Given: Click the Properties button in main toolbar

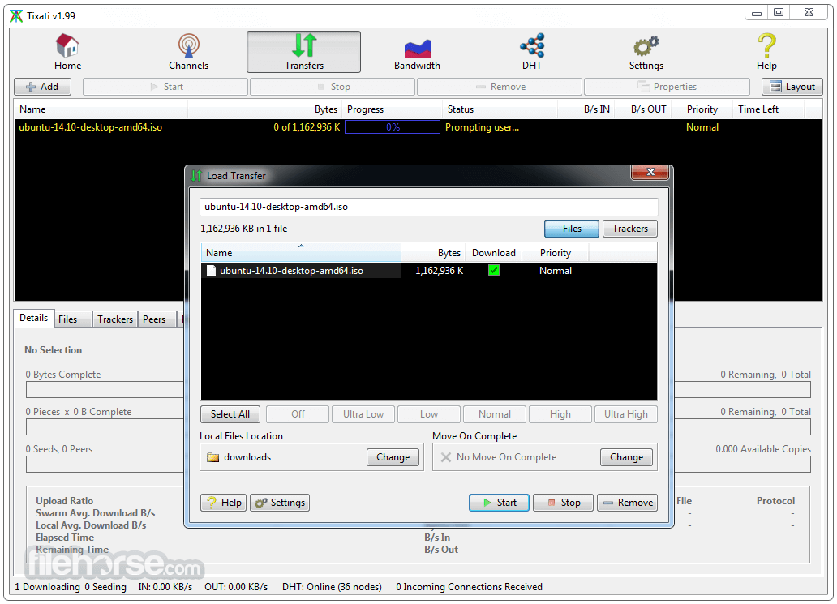Looking at the screenshot, I should coord(667,87).
